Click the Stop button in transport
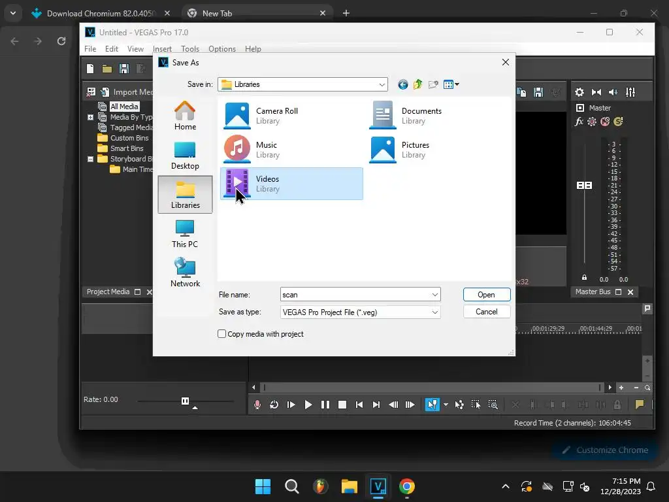669x502 pixels. (x=342, y=405)
